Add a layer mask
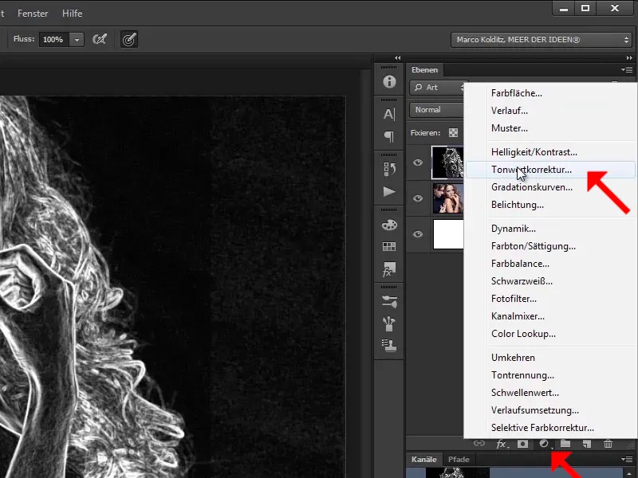The width and height of the screenshot is (638, 478). (x=522, y=444)
